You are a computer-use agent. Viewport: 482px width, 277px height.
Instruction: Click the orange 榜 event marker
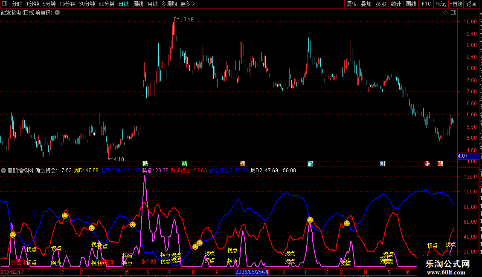click(x=243, y=163)
